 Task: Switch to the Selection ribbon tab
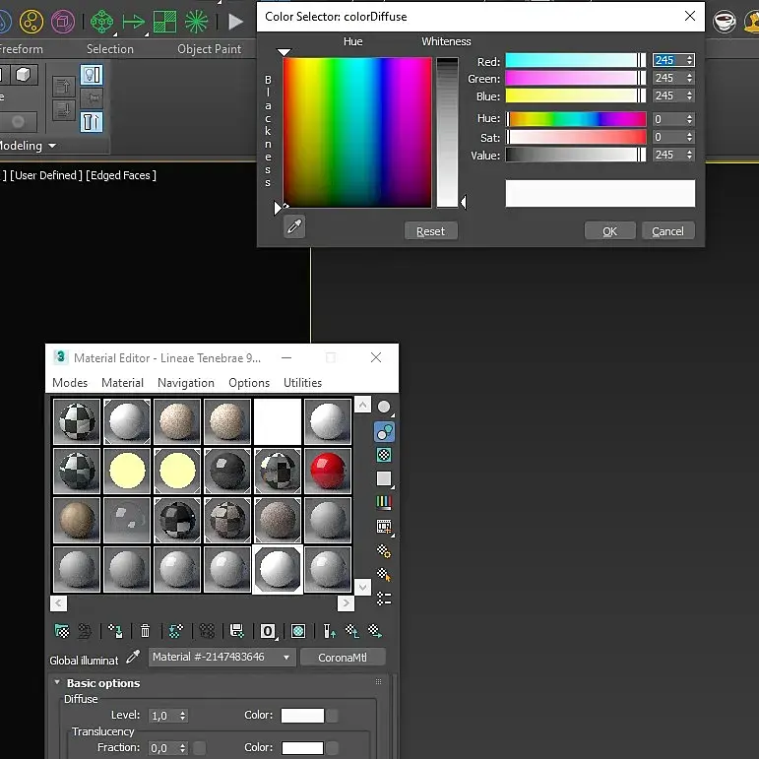110,49
